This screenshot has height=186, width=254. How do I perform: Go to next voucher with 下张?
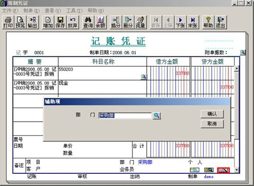coord(180,22)
